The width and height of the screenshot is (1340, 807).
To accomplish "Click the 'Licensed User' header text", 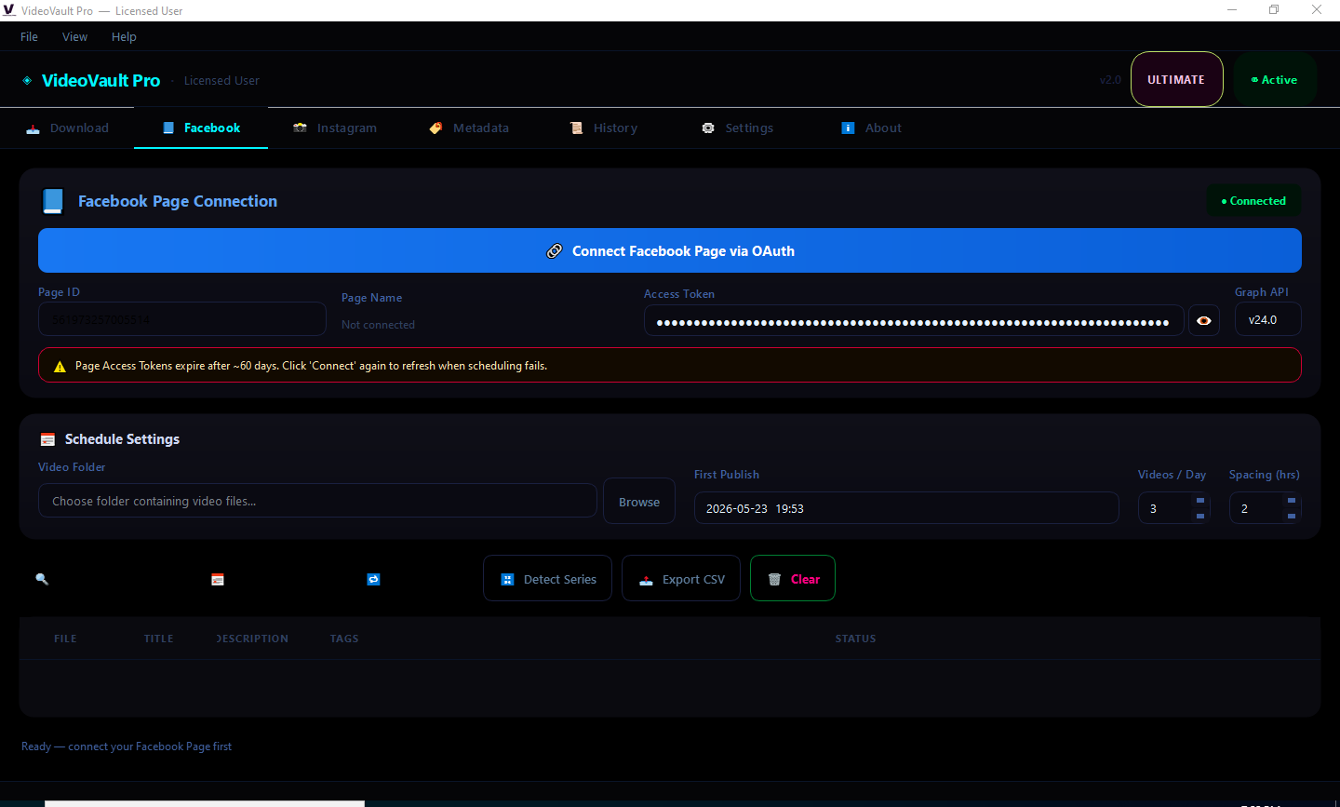I will point(221,81).
